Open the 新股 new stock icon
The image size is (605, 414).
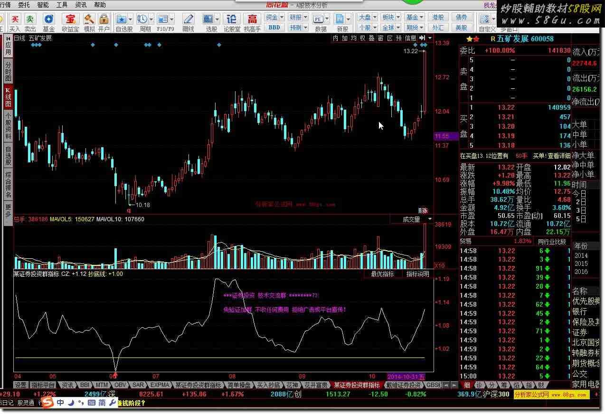tap(340, 19)
